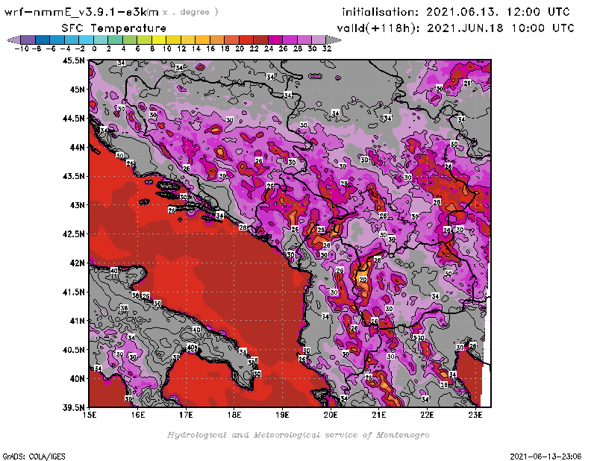Select the red swatch between 20 and 22

tap(246, 40)
